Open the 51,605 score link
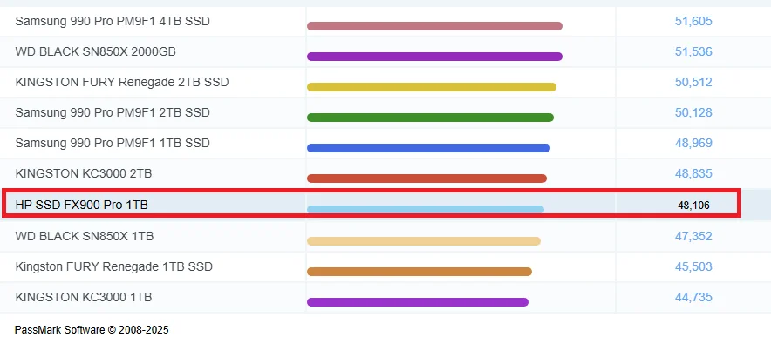The width and height of the screenshot is (771, 344). point(693,21)
